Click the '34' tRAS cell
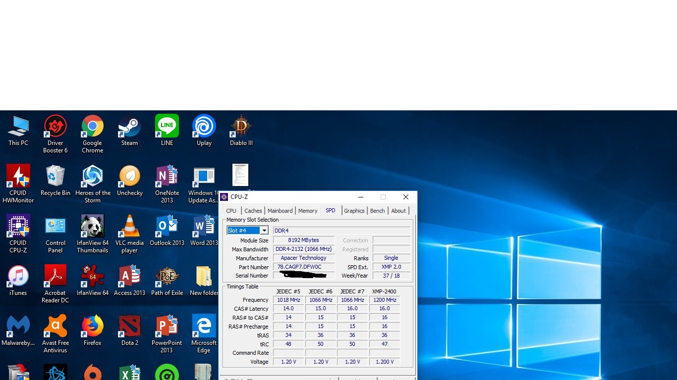 click(x=288, y=335)
